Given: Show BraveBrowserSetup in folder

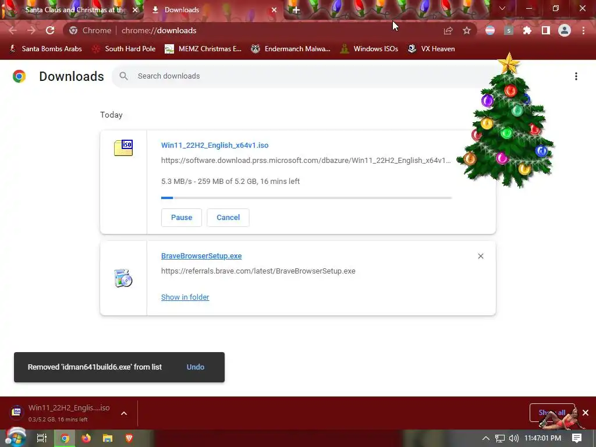Looking at the screenshot, I should point(185,297).
